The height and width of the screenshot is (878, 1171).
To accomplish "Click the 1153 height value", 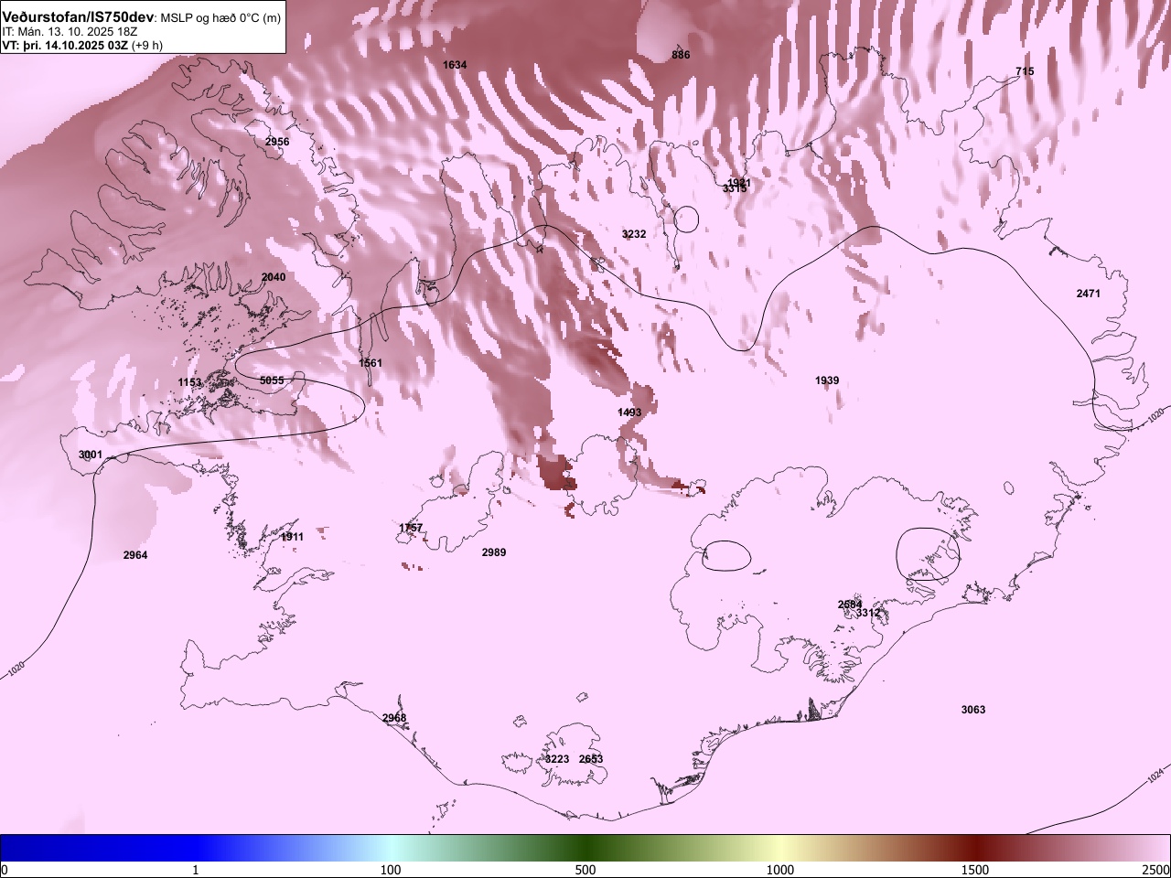I will click(x=190, y=382).
